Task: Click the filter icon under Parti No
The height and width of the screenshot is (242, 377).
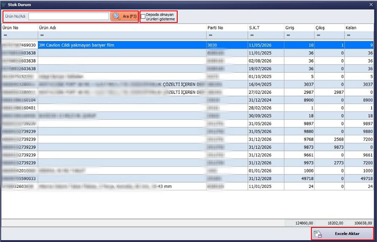Action: pos(210,36)
